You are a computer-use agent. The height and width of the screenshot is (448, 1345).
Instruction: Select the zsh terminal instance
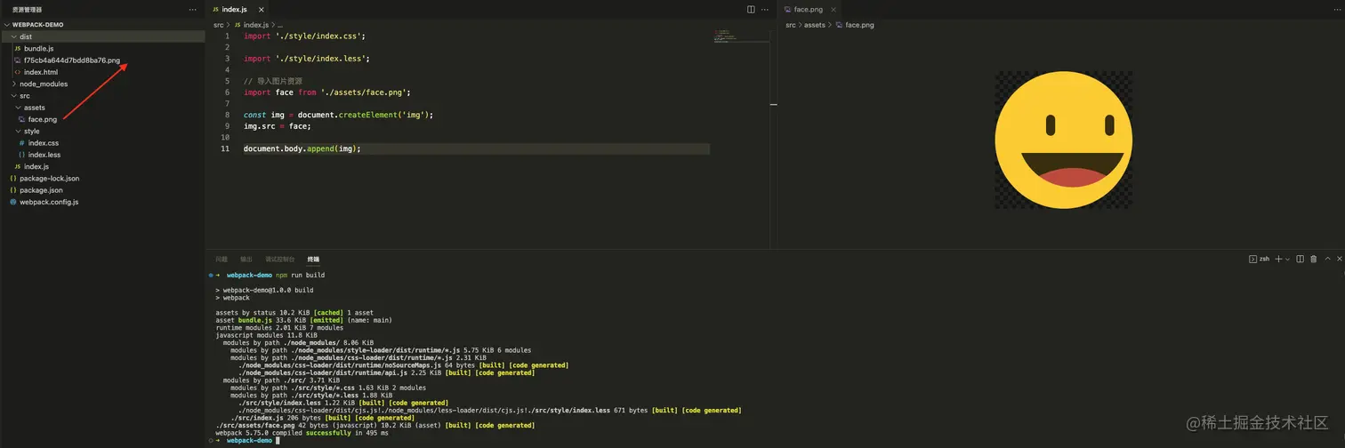click(1260, 259)
